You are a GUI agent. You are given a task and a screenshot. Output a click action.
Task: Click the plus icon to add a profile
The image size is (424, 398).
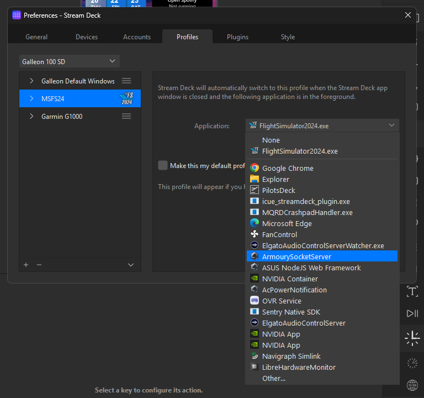point(26,265)
